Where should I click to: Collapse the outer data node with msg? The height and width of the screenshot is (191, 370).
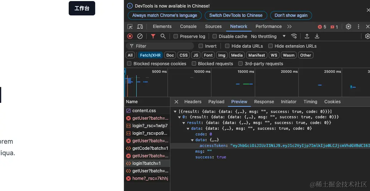coord(188,128)
